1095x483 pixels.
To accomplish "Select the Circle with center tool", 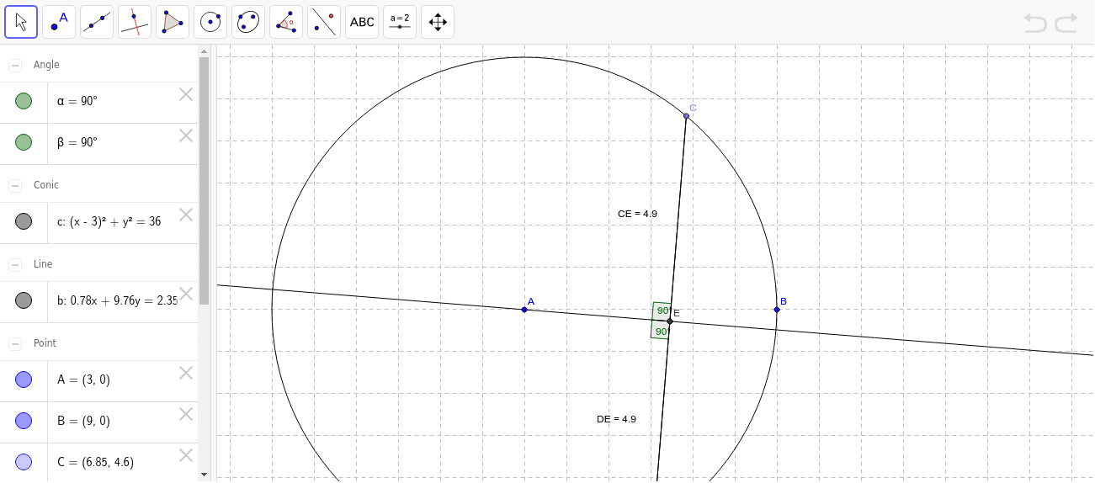I will [210, 22].
